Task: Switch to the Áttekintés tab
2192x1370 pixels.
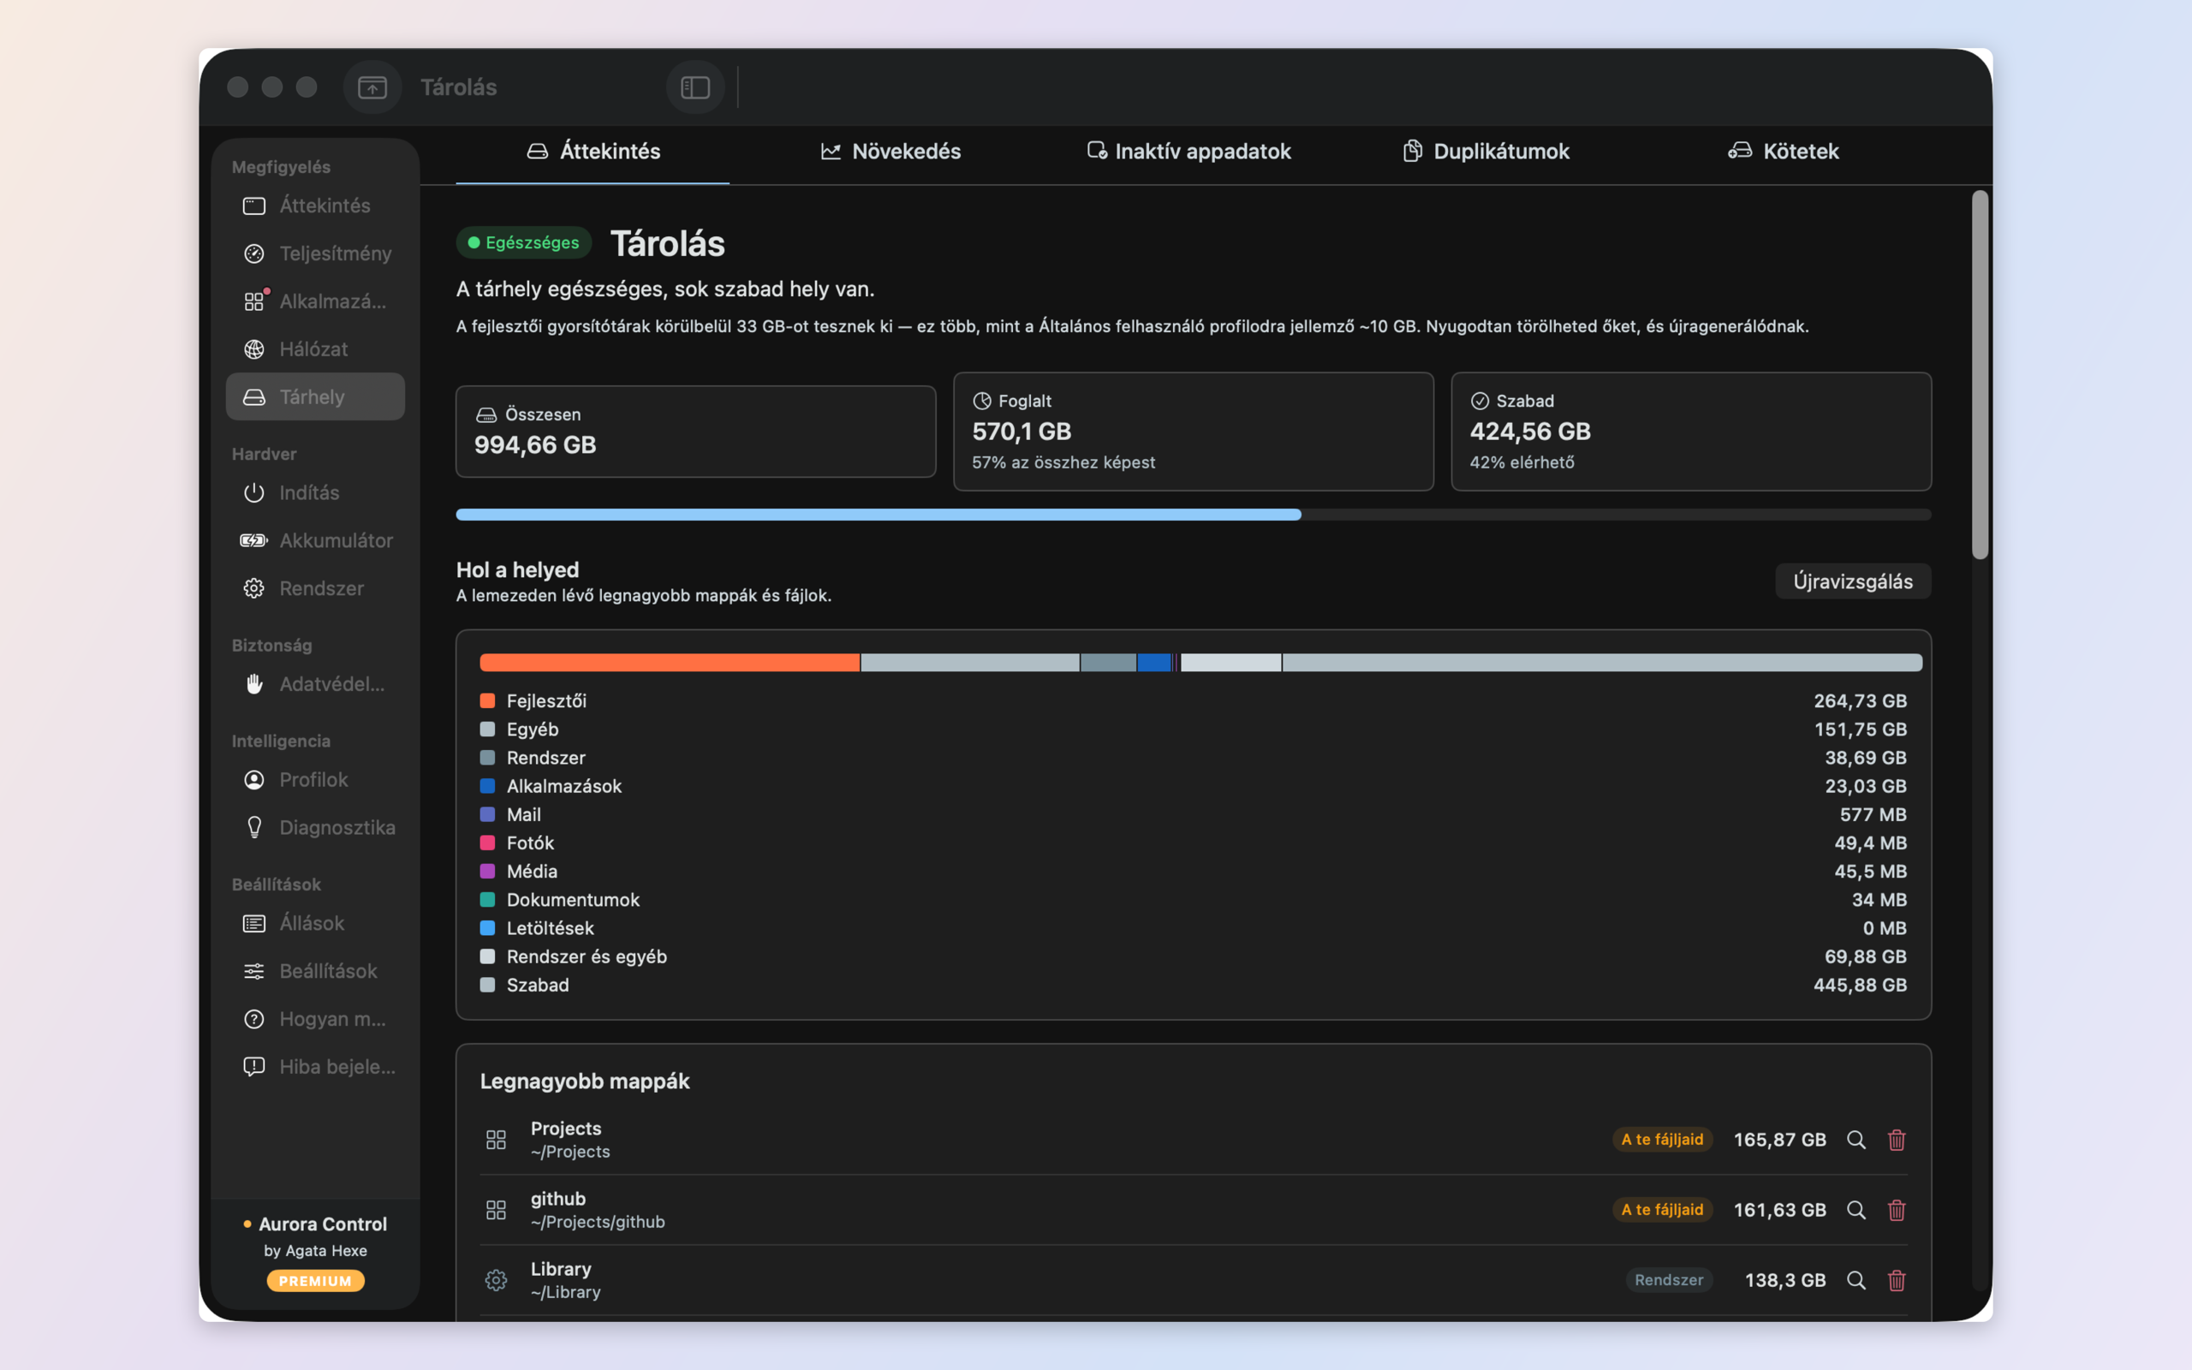Action: coord(593,152)
